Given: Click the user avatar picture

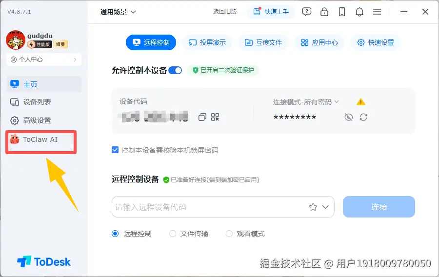Looking at the screenshot, I should coord(16,40).
